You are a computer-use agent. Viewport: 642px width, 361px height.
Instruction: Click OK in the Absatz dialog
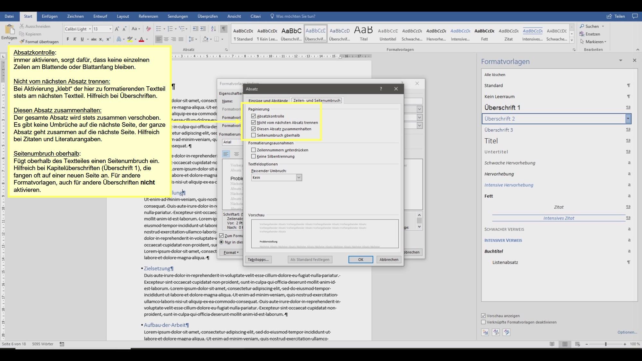(360, 260)
